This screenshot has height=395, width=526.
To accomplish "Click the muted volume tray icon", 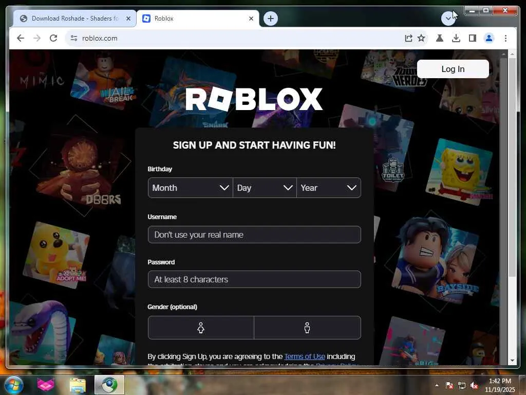I will [x=474, y=385].
